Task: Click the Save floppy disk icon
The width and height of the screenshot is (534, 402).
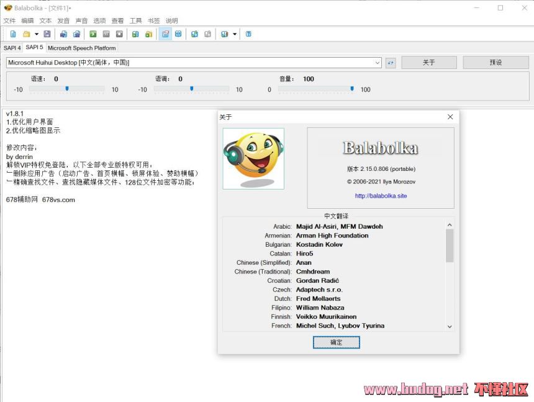Action: click(x=47, y=34)
